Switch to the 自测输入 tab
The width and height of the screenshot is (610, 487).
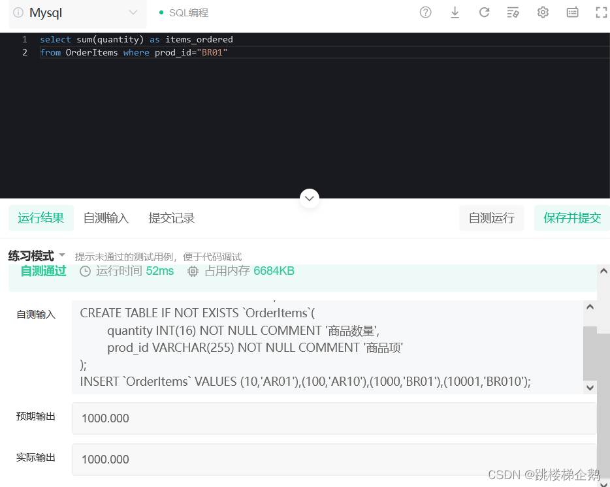pyautogui.click(x=106, y=218)
